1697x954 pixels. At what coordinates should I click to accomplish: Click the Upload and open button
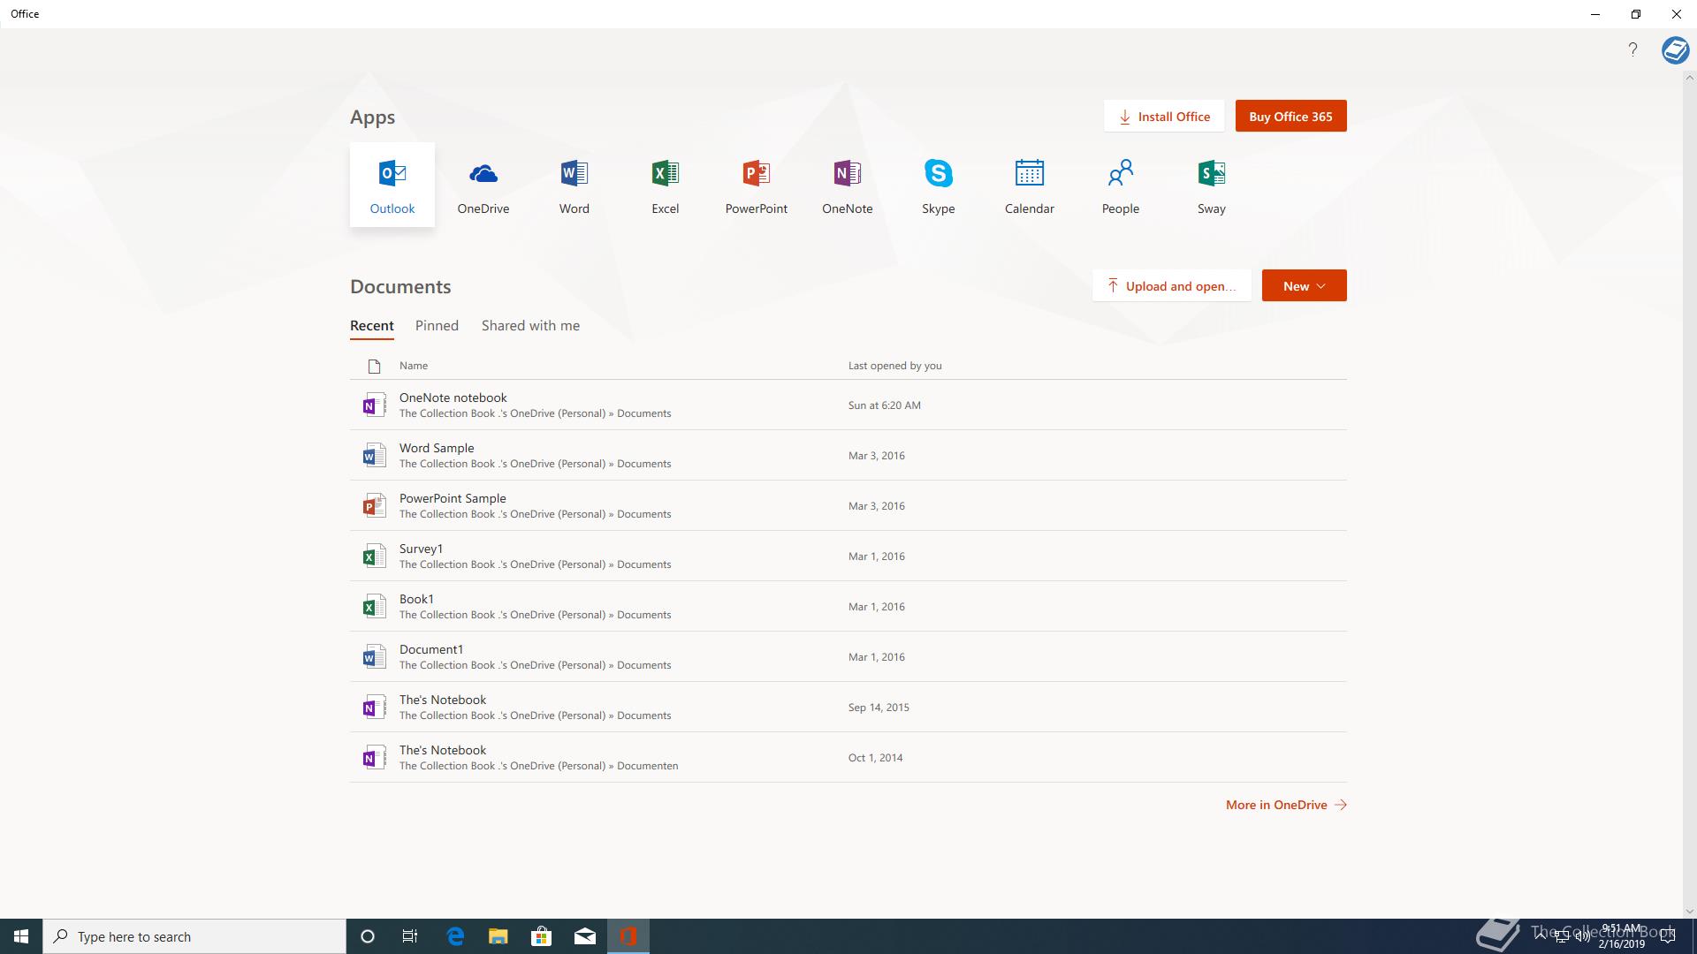pyautogui.click(x=1172, y=285)
